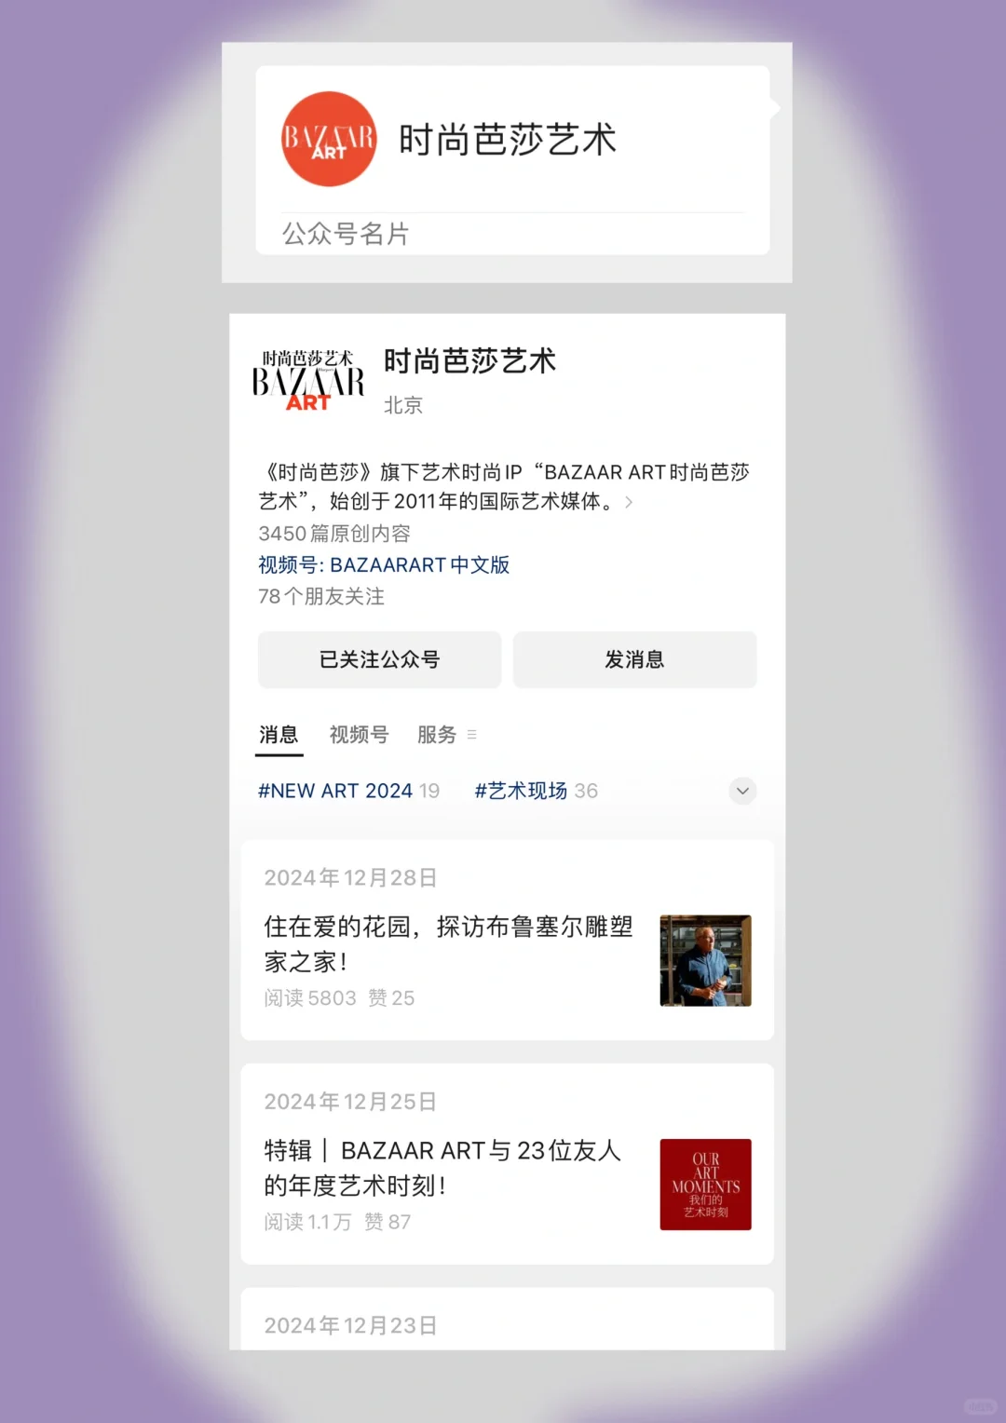This screenshot has width=1006, height=1423.
Task: Click read count 阅读1.1万 赞87
Action: coord(337,1222)
